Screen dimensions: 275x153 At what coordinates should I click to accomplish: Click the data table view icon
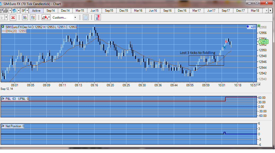tap(85, 17)
